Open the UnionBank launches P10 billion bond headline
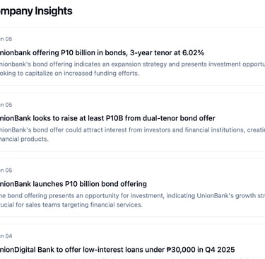This screenshot has width=265, height=259. [73, 184]
